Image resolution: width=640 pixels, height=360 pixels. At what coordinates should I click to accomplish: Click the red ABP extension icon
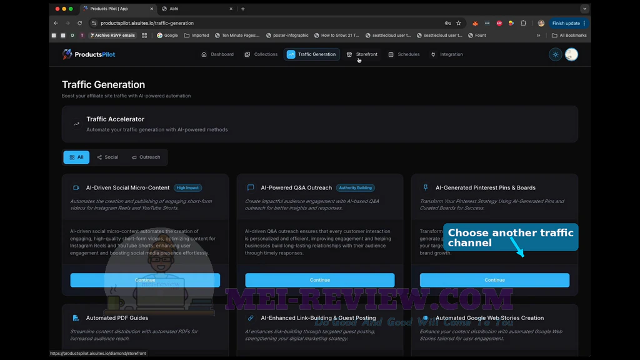[499, 23]
